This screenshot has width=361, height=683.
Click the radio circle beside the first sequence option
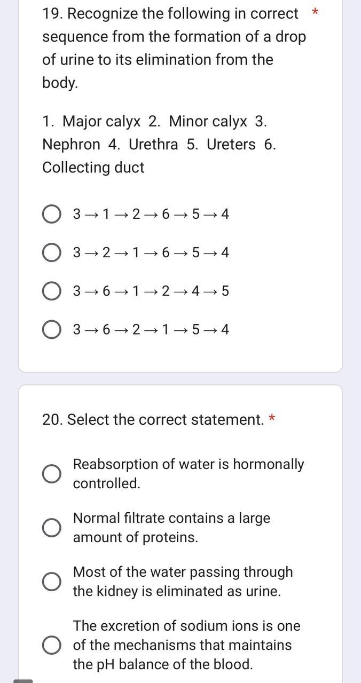pos(52,215)
